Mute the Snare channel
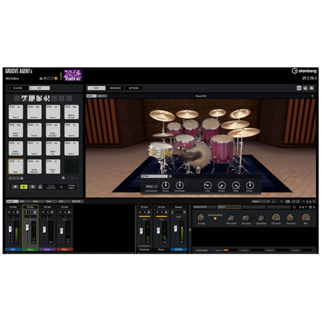This screenshot has width=321, height=321. (26, 213)
